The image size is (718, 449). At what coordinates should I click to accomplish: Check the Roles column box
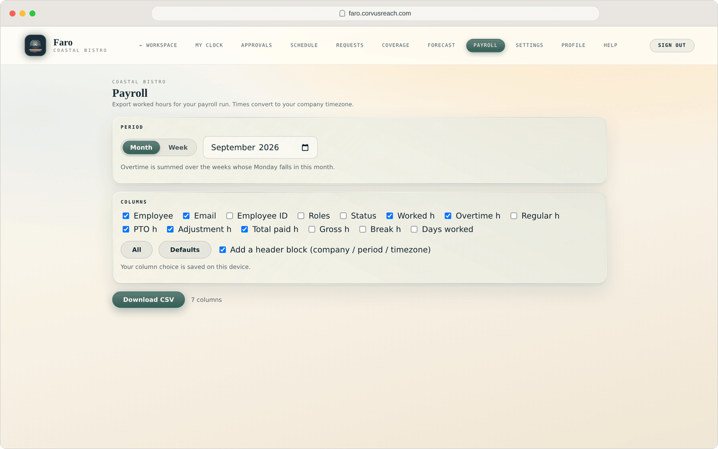tap(301, 216)
